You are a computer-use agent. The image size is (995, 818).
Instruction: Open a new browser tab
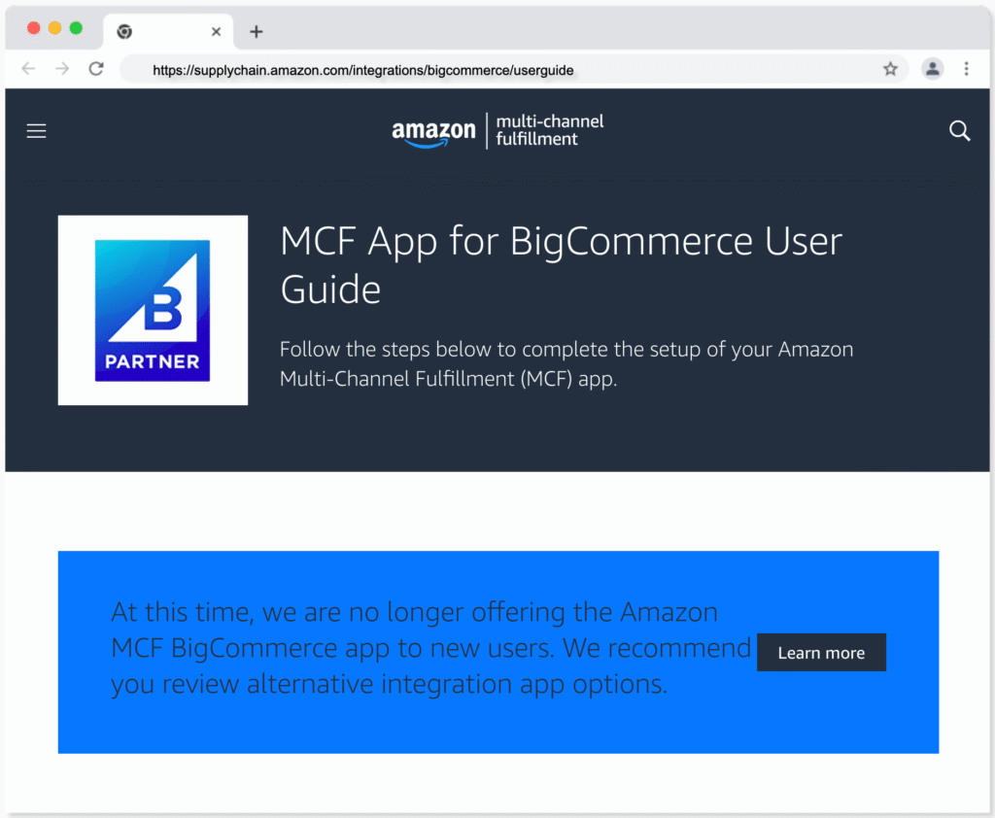tap(256, 31)
